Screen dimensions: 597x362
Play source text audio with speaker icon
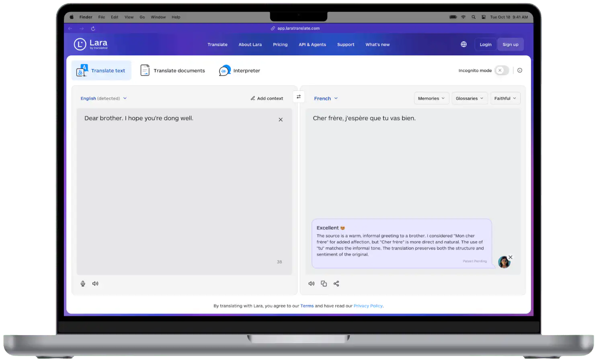point(95,284)
